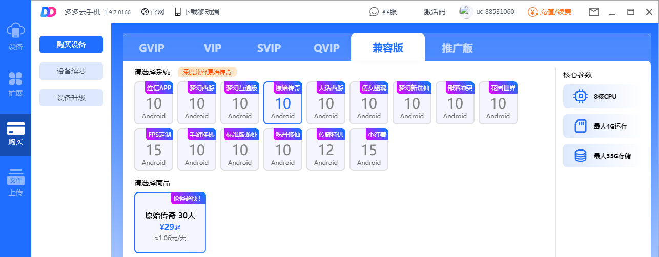This screenshot has width=659, height=257.
Task: Click the 请选择系统 label
Action: pyautogui.click(x=152, y=72)
